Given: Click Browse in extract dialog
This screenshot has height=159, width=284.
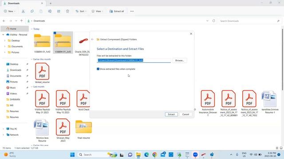Looking at the screenshot, I should [179, 61].
